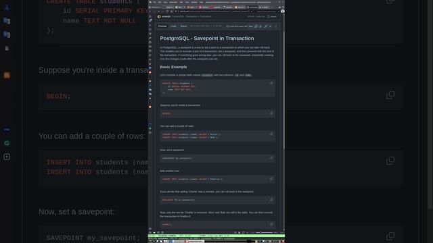Open the repository owner avatar in breadcrumb
Screen dimensions: 433x243
(x=159, y=16)
